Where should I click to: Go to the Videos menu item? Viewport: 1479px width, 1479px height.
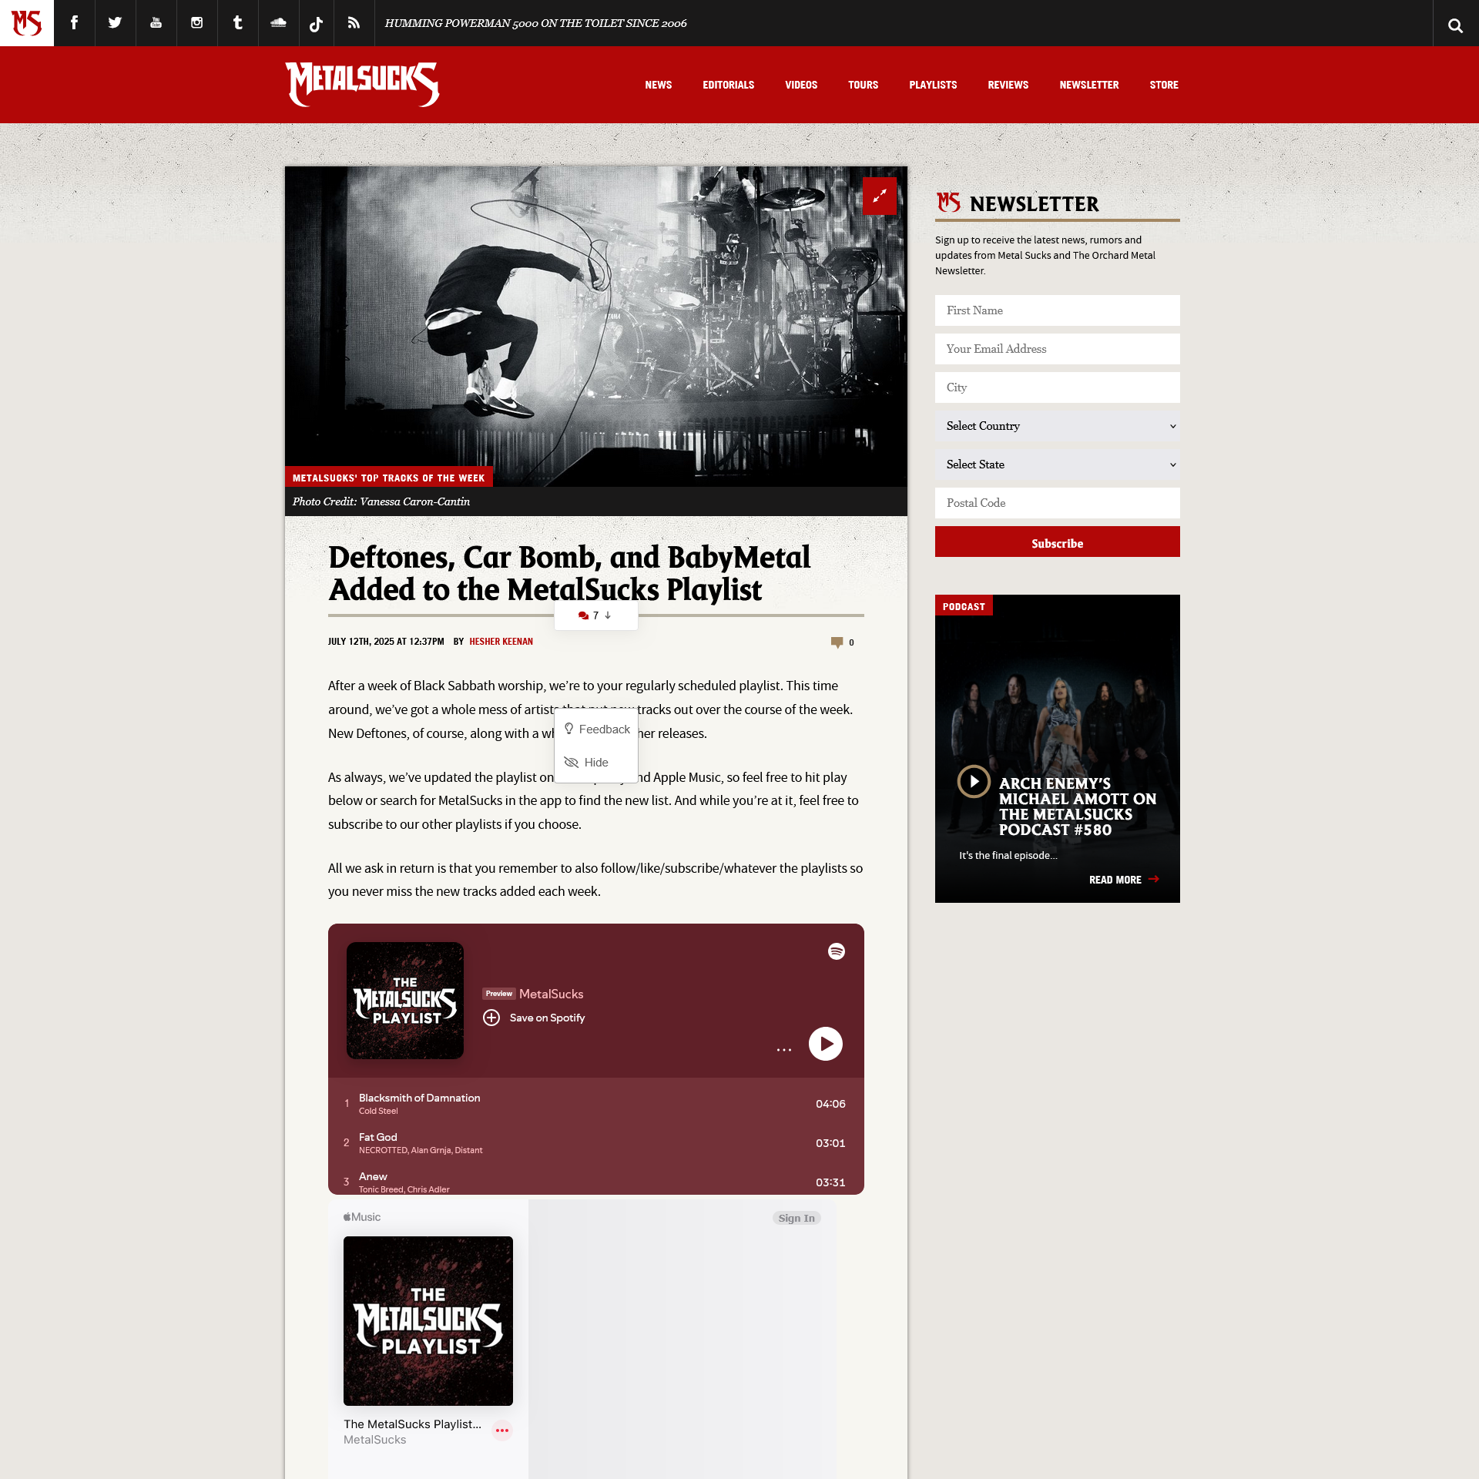[x=801, y=85]
